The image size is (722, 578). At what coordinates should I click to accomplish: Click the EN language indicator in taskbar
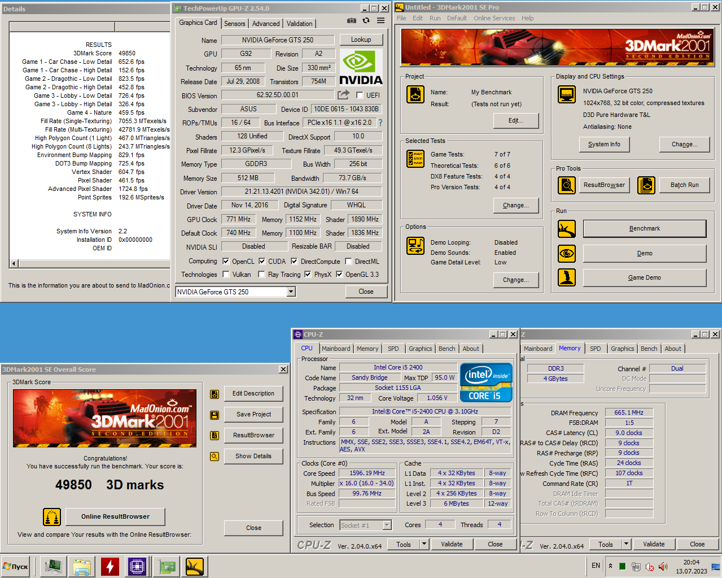[596, 565]
